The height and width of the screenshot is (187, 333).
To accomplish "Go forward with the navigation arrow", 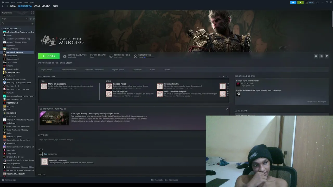I will click(7, 6).
